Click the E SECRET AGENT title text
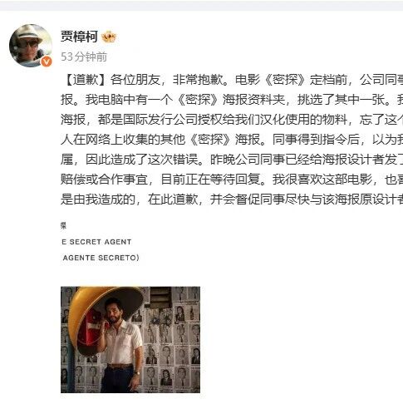 pos(96,242)
